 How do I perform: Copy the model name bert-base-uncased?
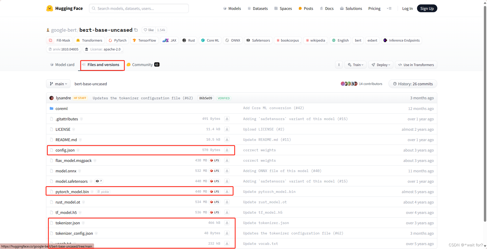click(136, 30)
